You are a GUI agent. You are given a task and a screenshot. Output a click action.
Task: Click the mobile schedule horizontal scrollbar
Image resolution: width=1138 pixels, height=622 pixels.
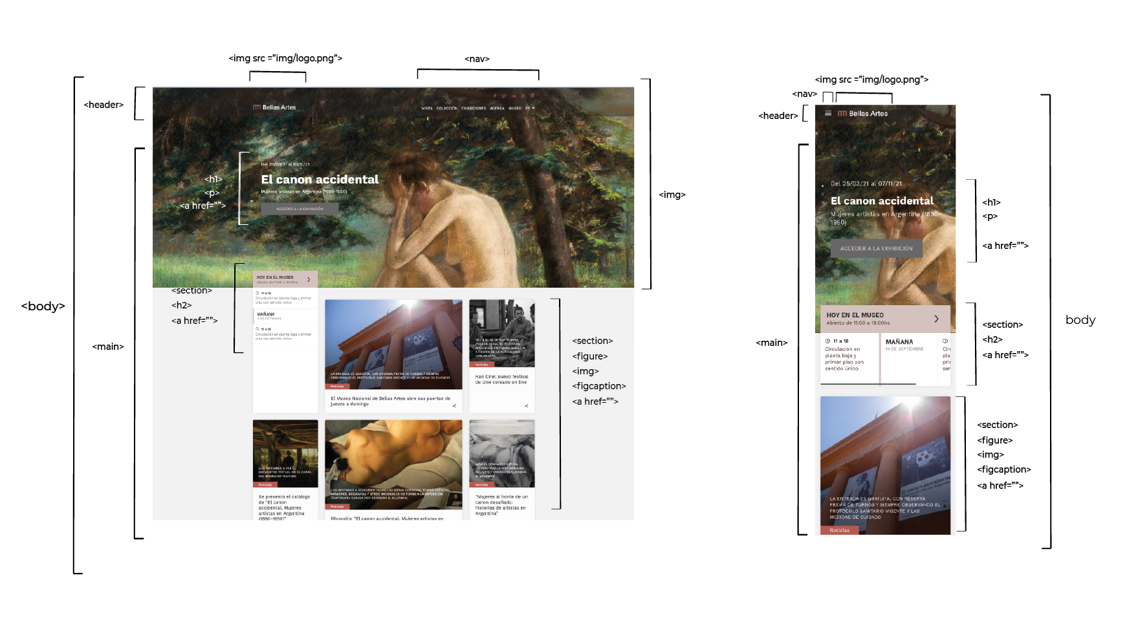coord(868,384)
